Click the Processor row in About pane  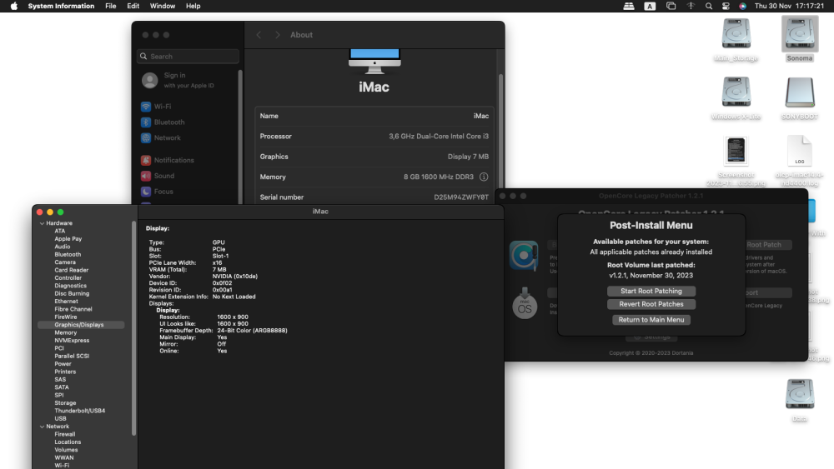click(x=374, y=137)
